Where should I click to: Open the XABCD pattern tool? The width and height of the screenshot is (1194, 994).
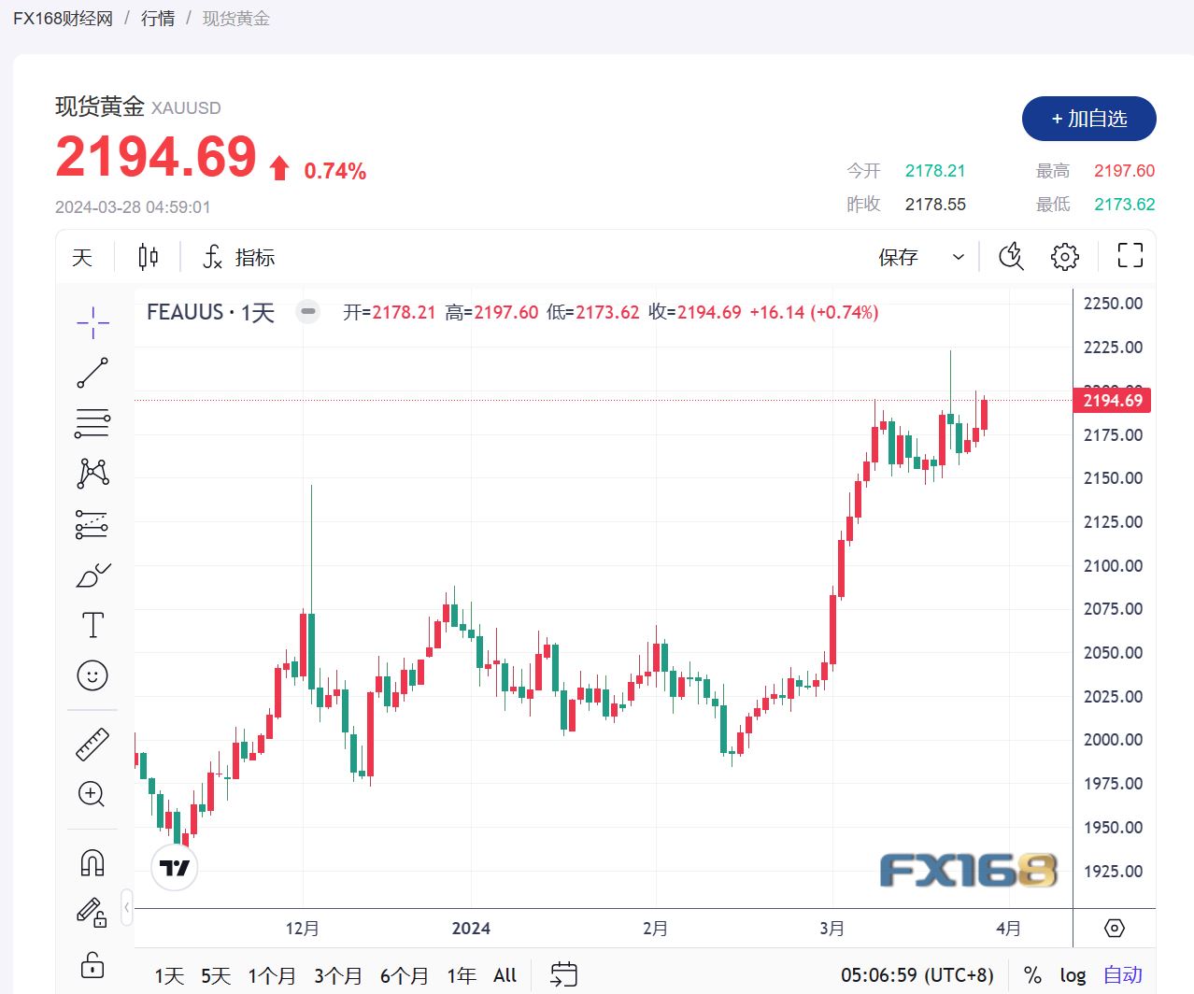(x=92, y=473)
